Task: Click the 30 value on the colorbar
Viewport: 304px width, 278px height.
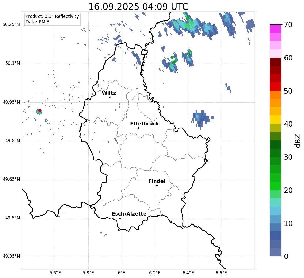Action: (x=288, y=157)
